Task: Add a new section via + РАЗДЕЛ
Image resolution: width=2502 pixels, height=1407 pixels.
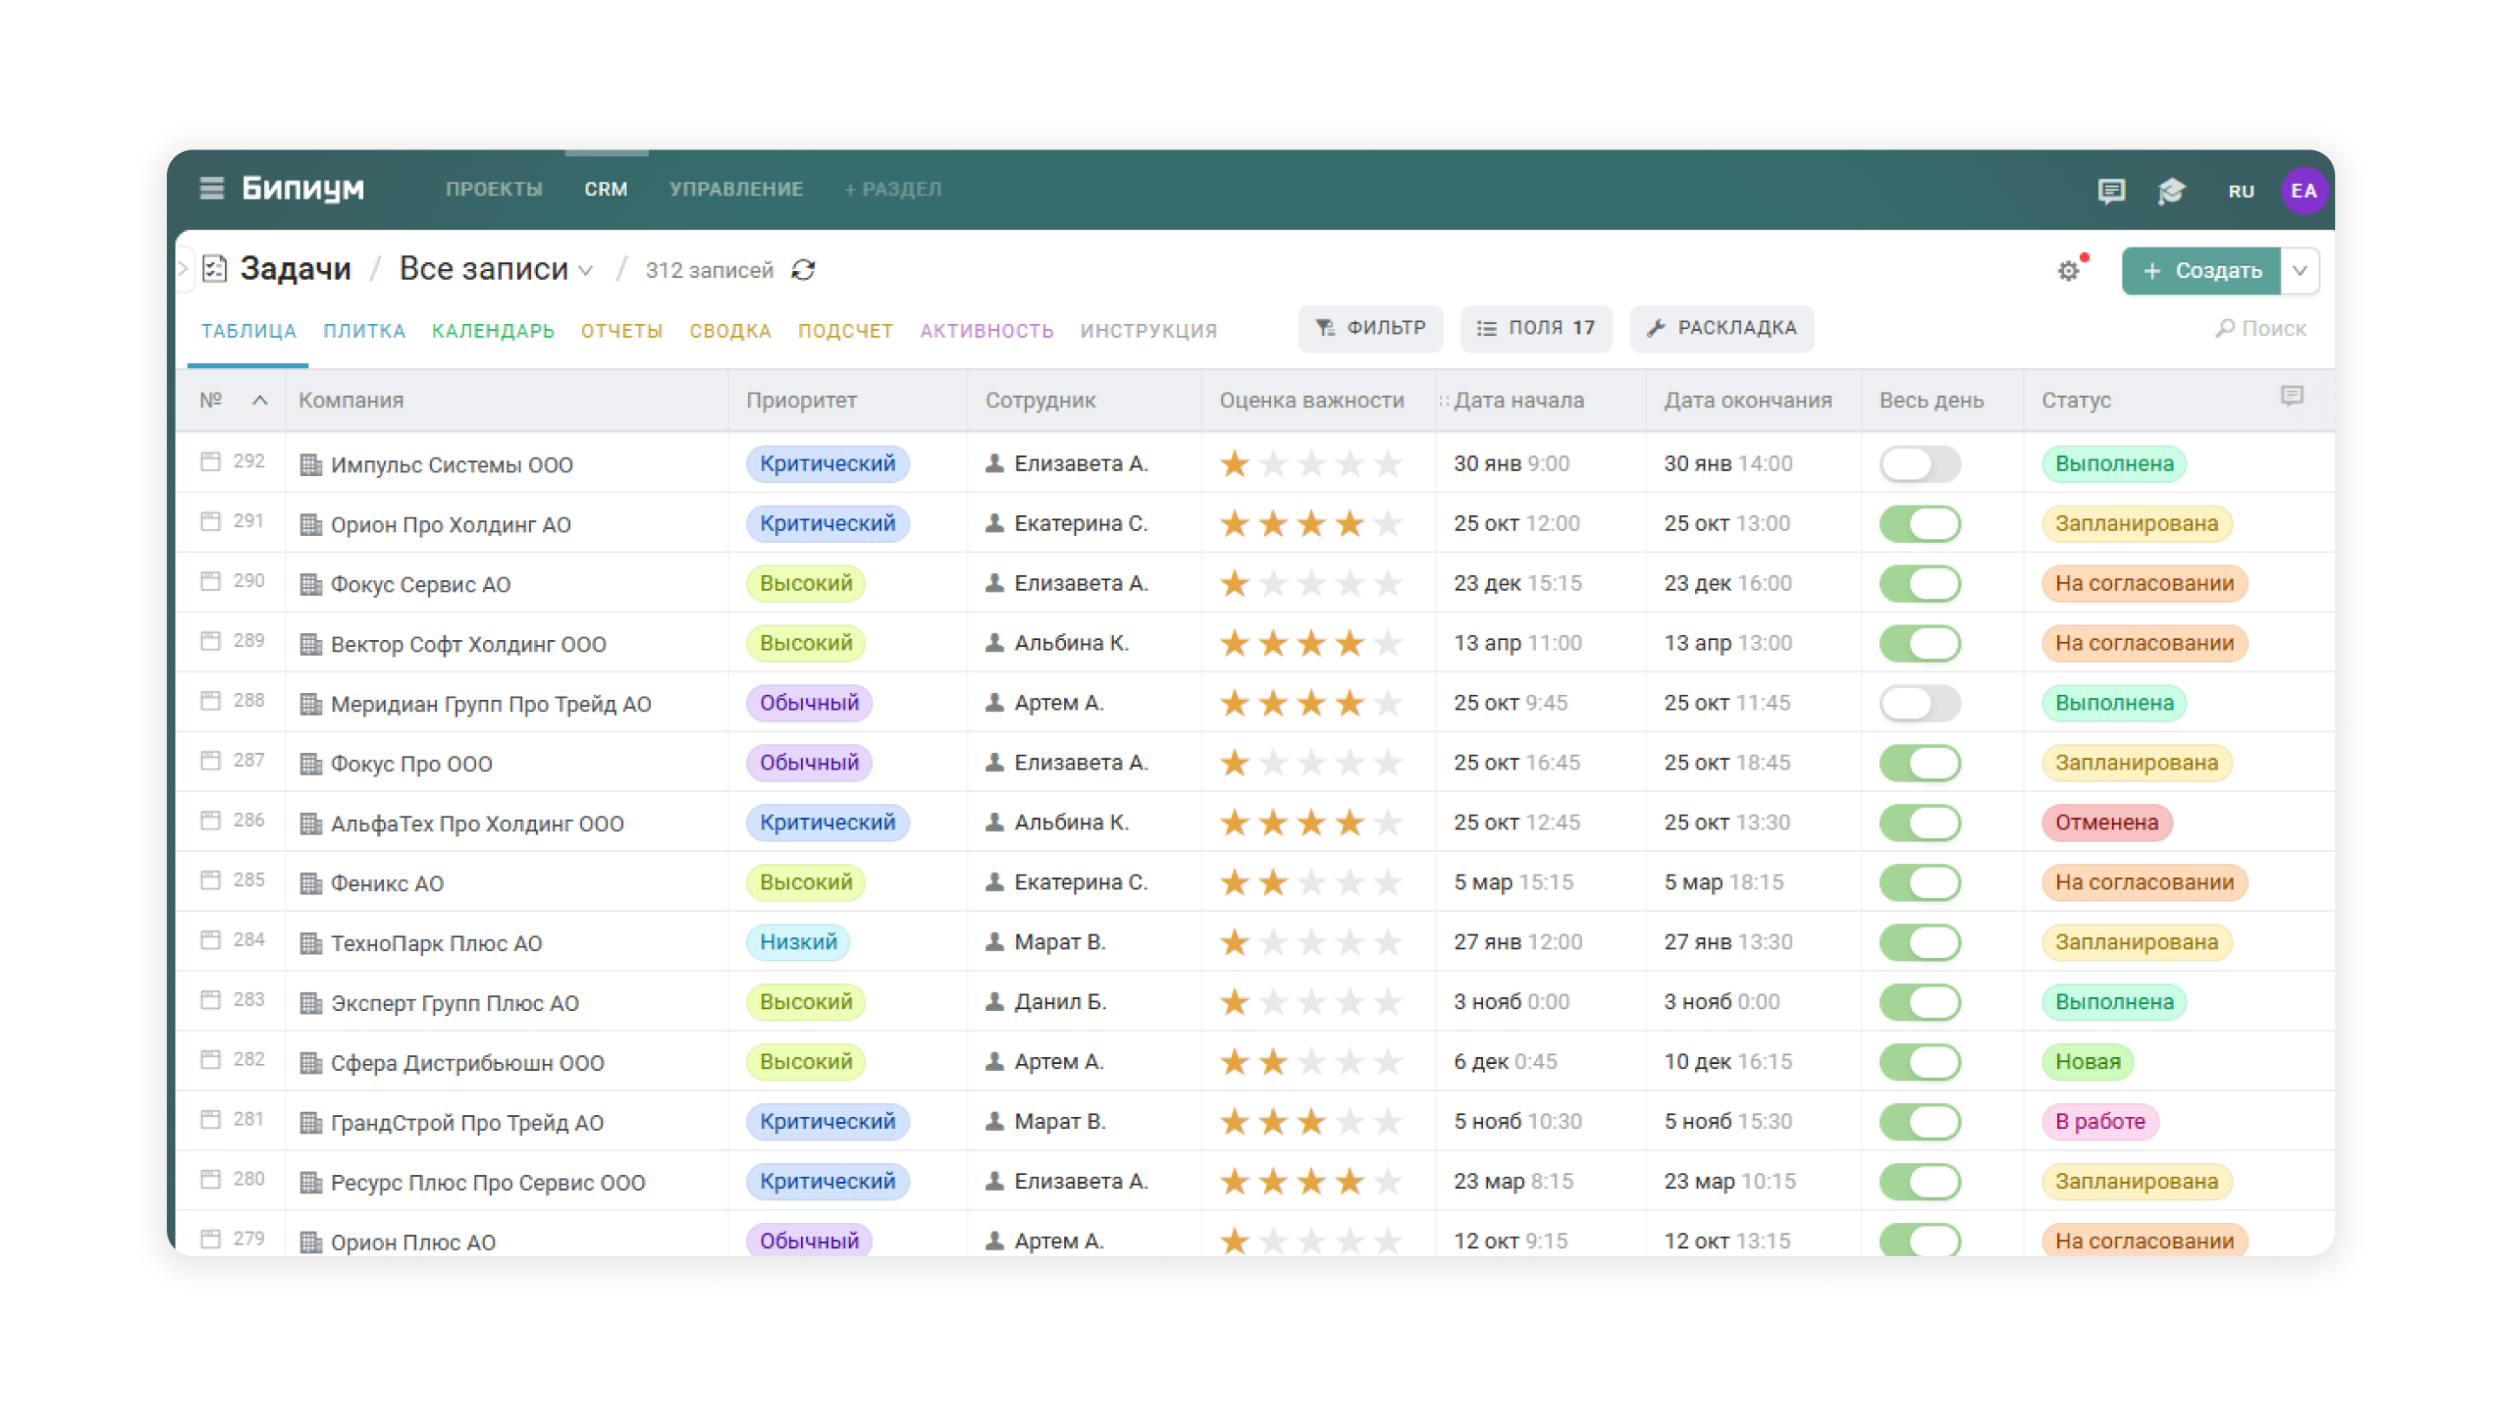Action: (892, 189)
